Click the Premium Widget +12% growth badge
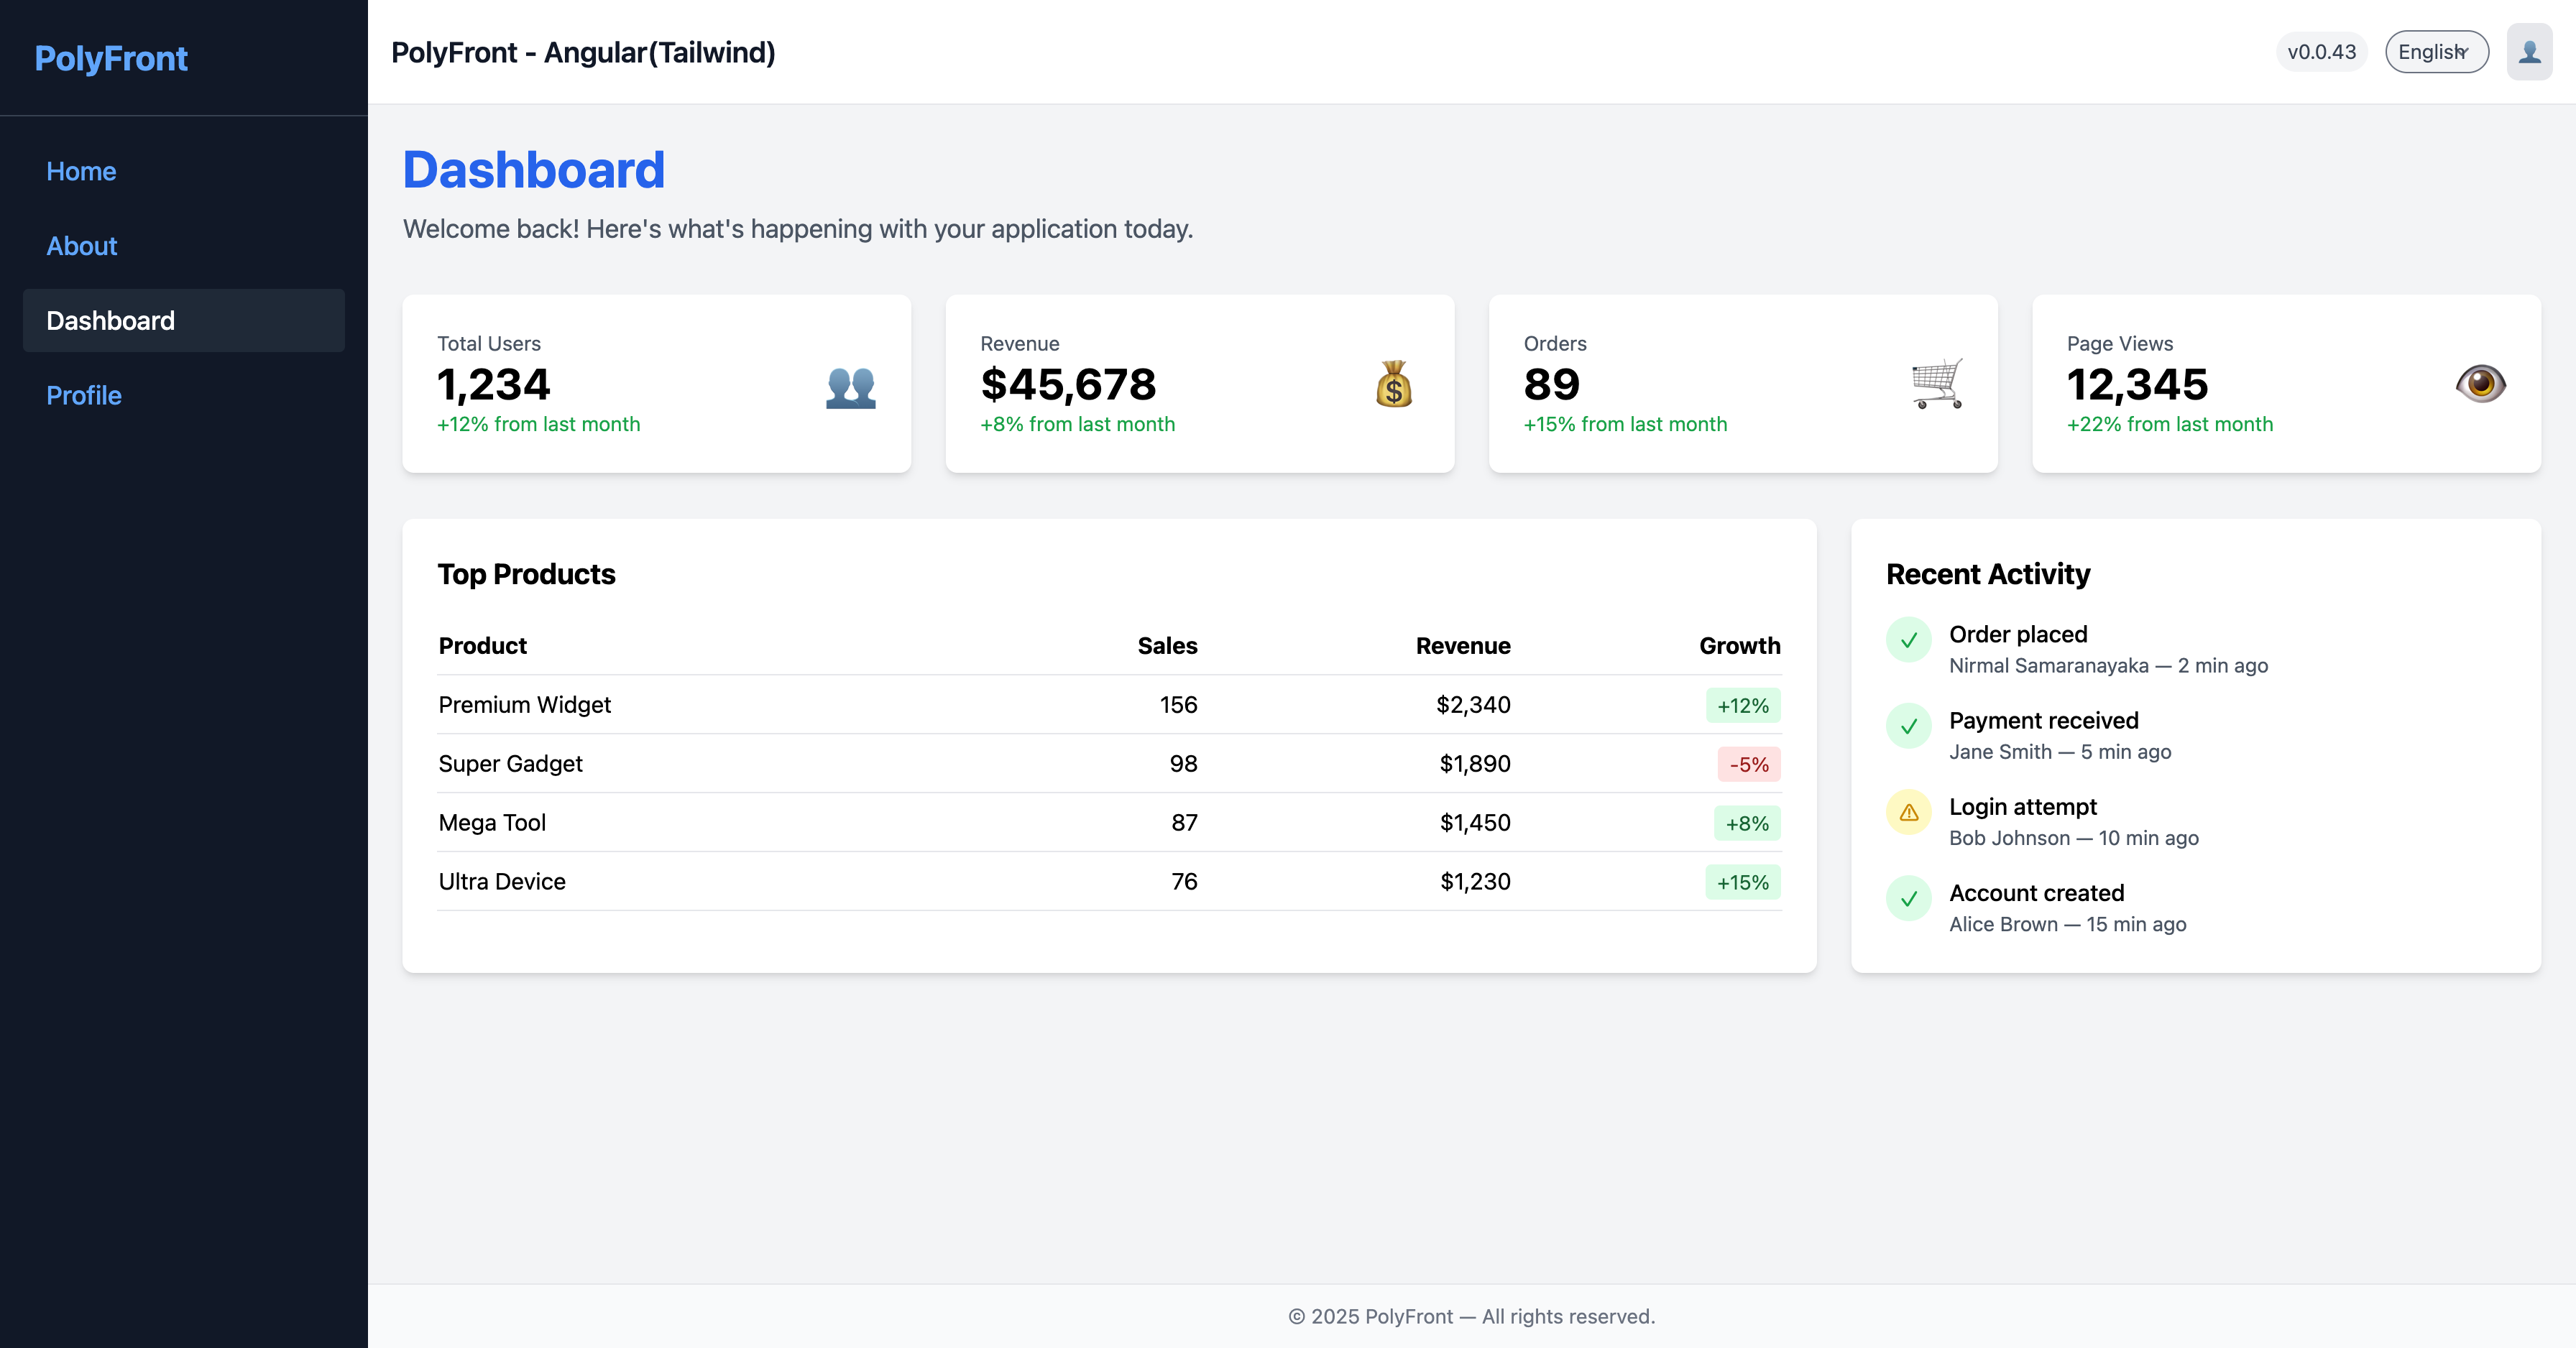Image resolution: width=2576 pixels, height=1348 pixels. coord(1742,706)
